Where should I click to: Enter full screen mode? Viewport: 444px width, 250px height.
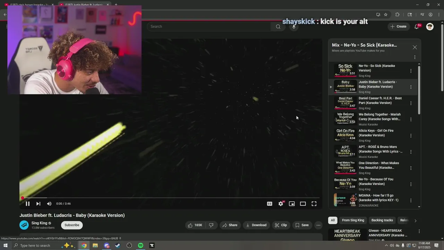point(314,204)
